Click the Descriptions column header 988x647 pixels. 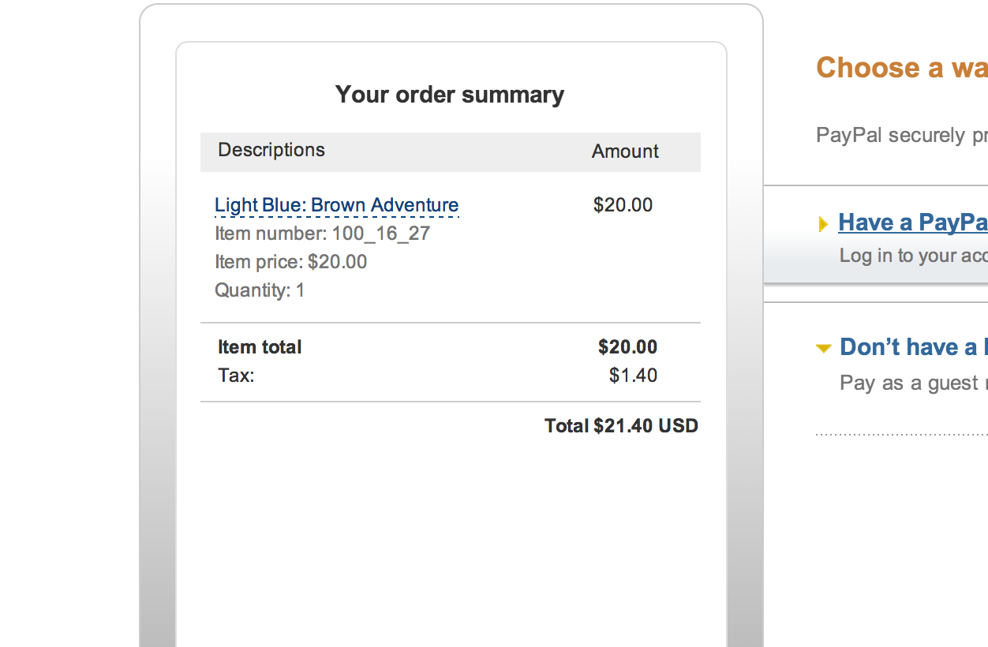[271, 150]
